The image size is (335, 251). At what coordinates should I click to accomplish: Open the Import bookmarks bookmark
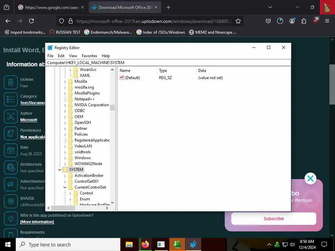pos(25,32)
